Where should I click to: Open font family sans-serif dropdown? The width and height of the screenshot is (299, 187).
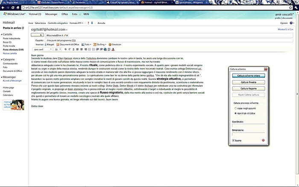43,50
